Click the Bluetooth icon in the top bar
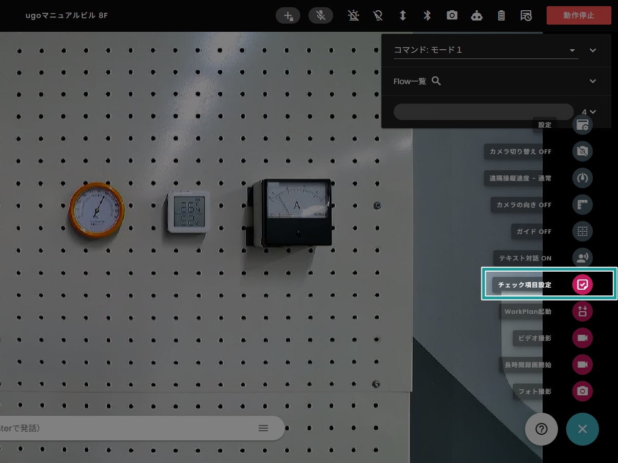Viewport: 618px width, 463px height. (x=427, y=15)
